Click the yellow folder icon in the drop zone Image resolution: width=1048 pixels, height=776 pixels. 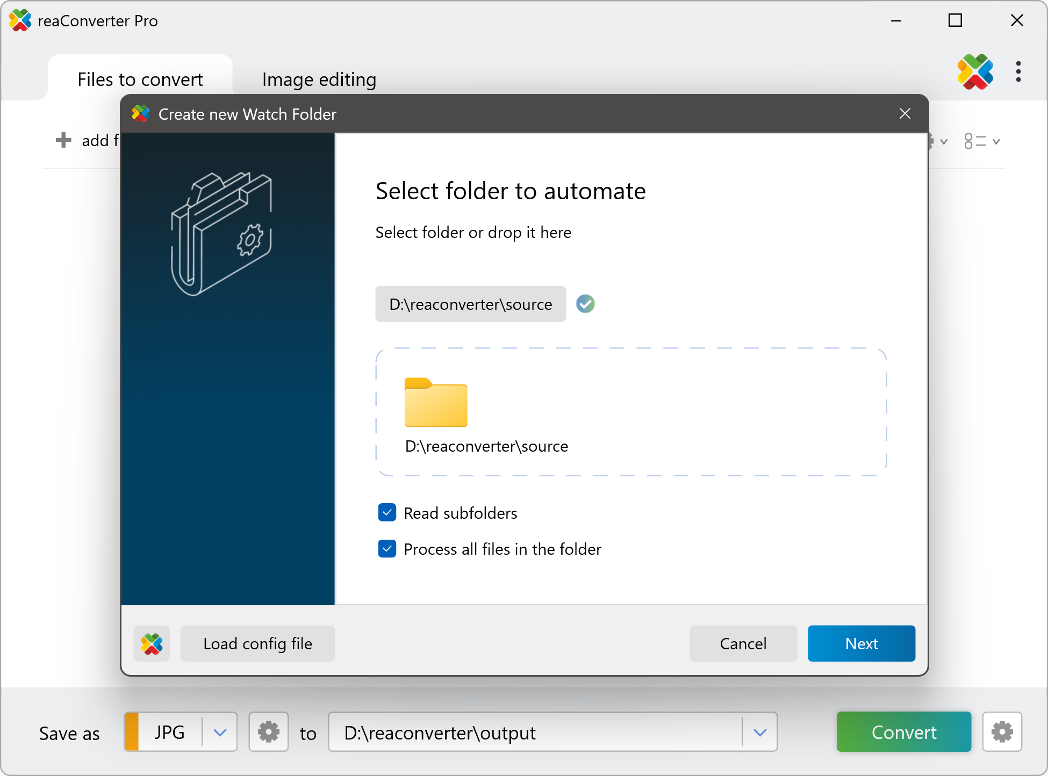pos(436,403)
